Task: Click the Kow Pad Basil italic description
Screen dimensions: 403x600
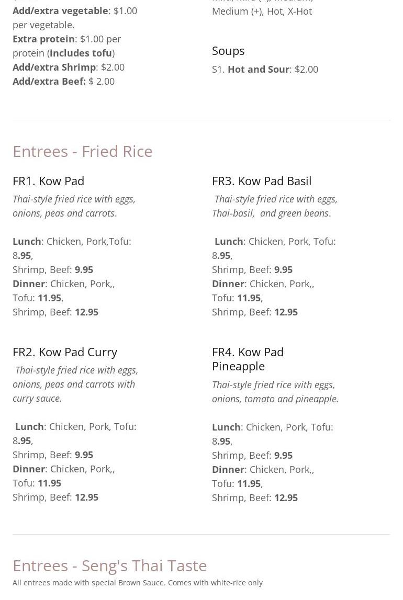Action: [x=275, y=206]
